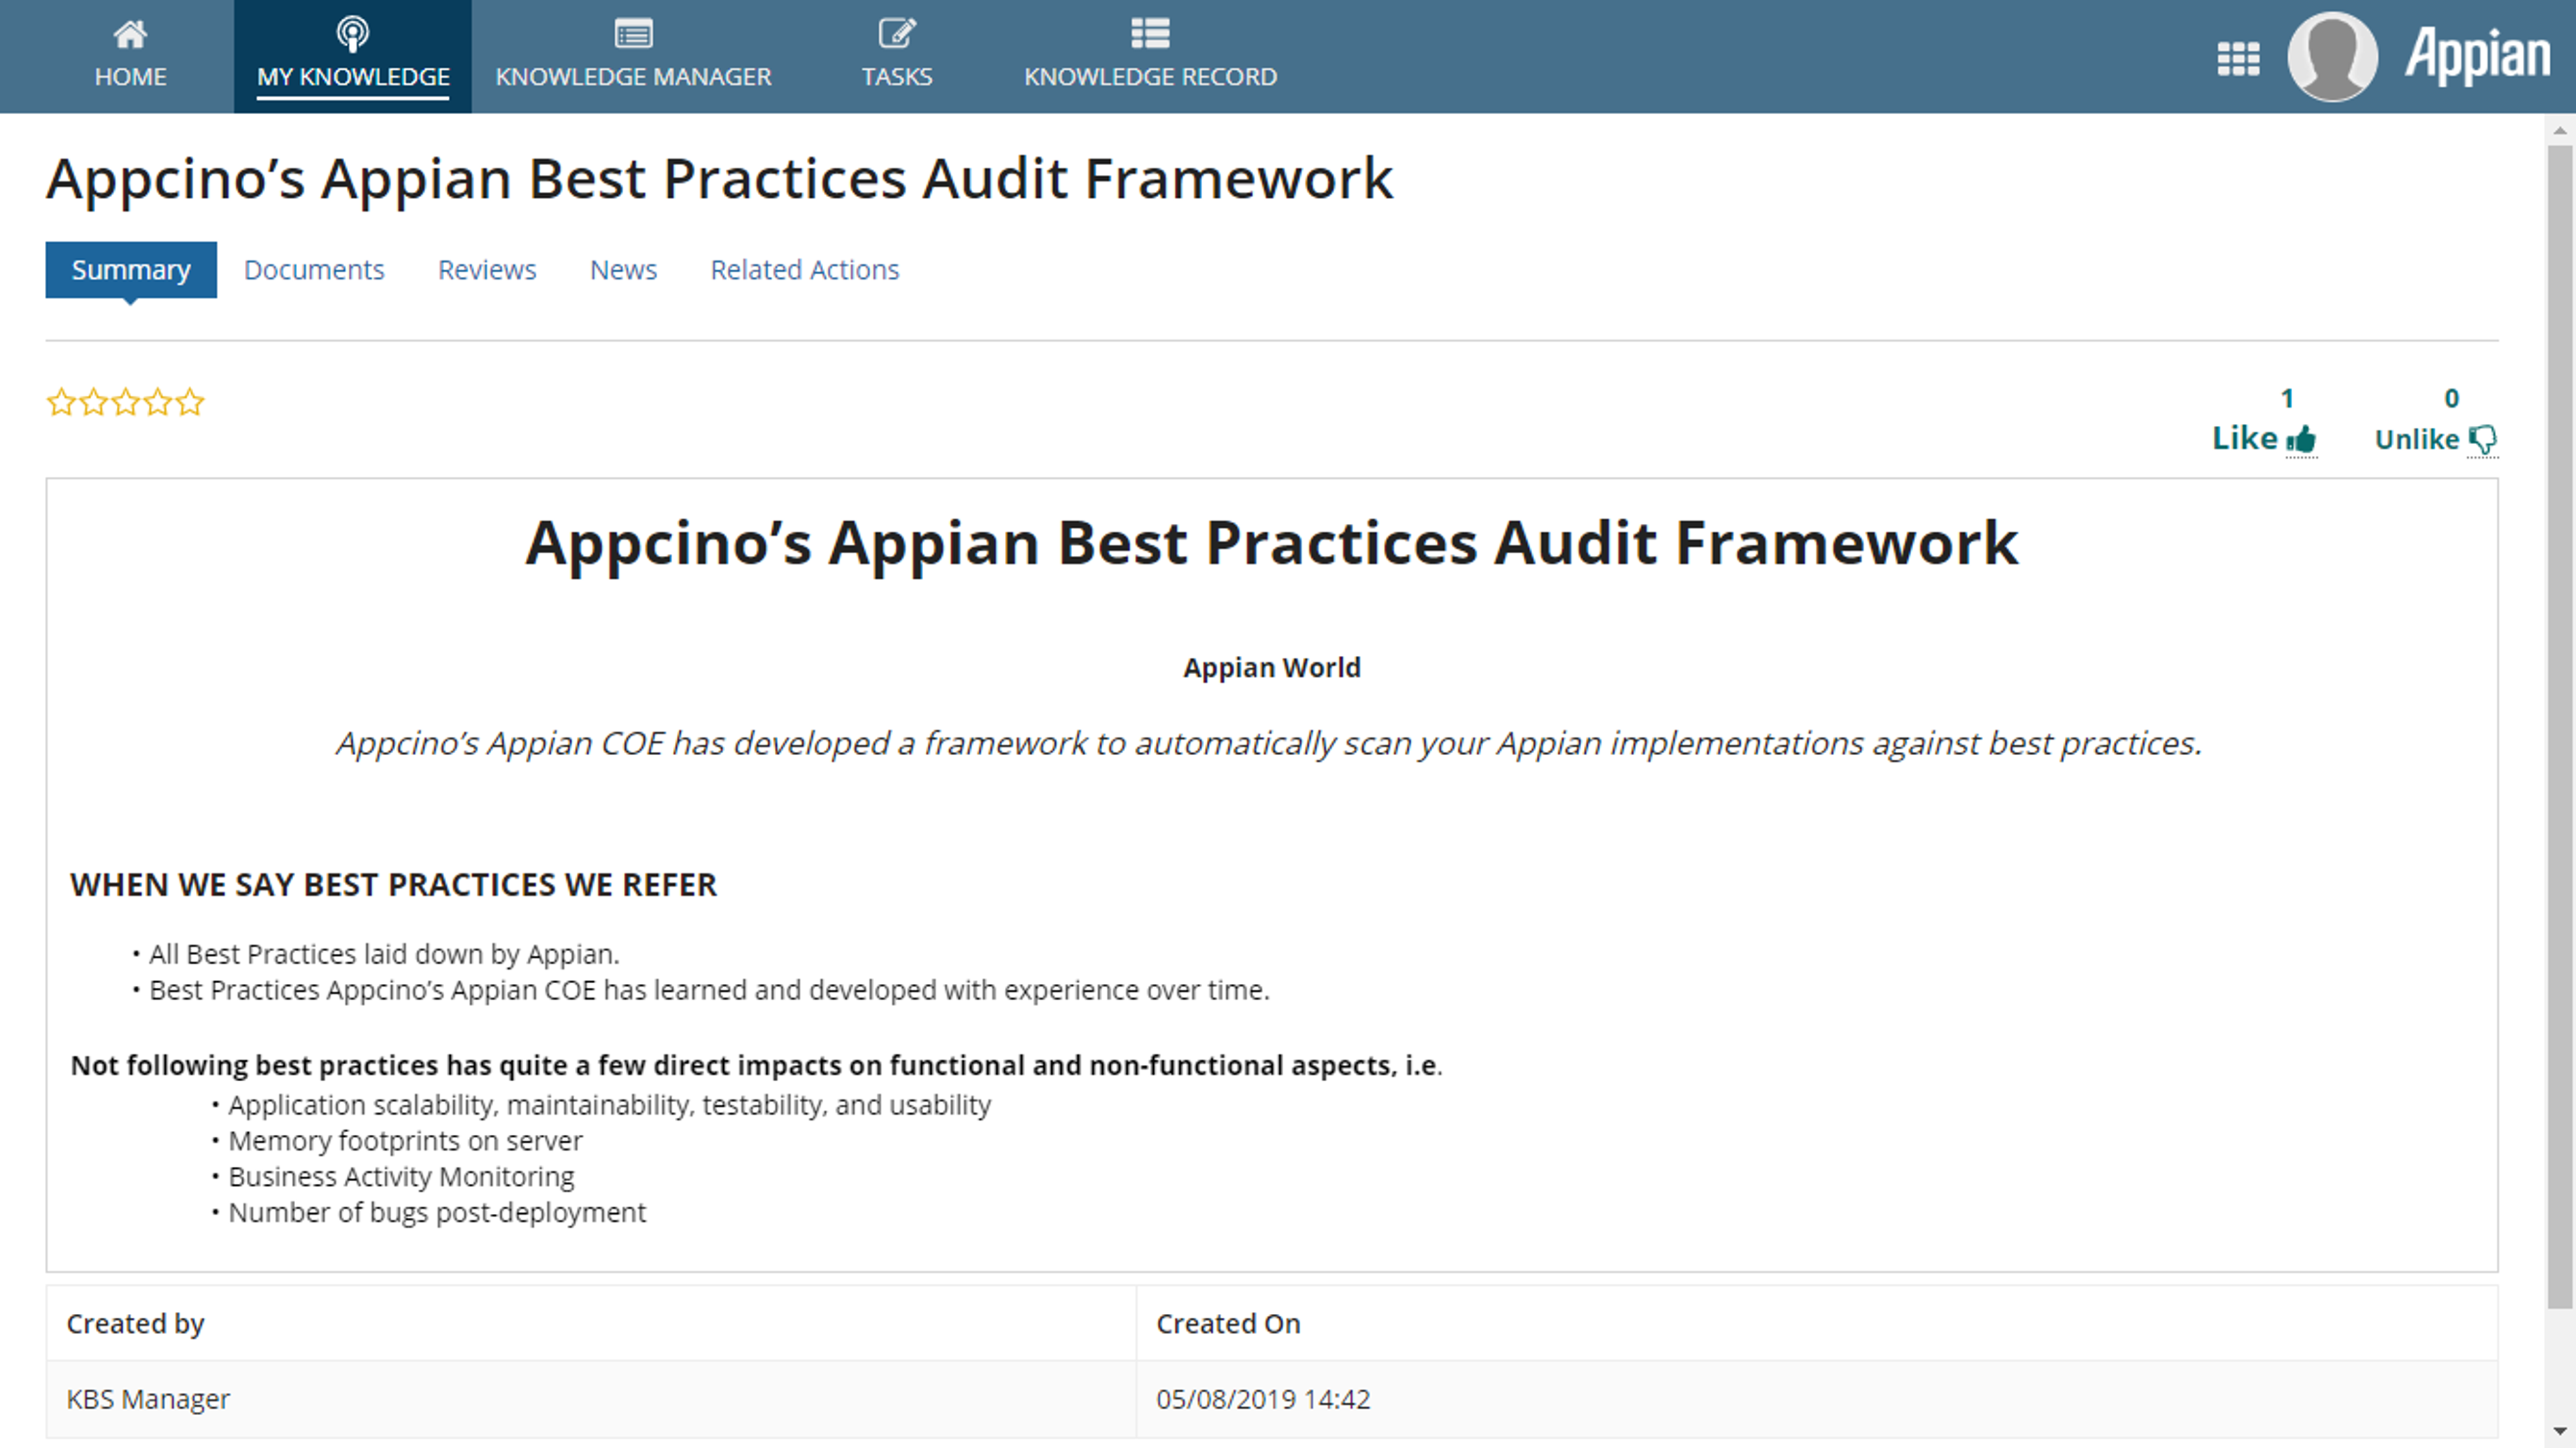2576x1448 pixels.
Task: Click the Appian logo
Action: [x=2477, y=56]
